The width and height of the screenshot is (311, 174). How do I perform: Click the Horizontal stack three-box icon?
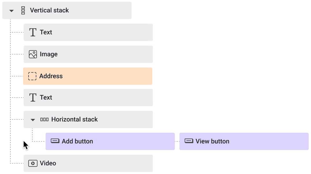[44, 119]
